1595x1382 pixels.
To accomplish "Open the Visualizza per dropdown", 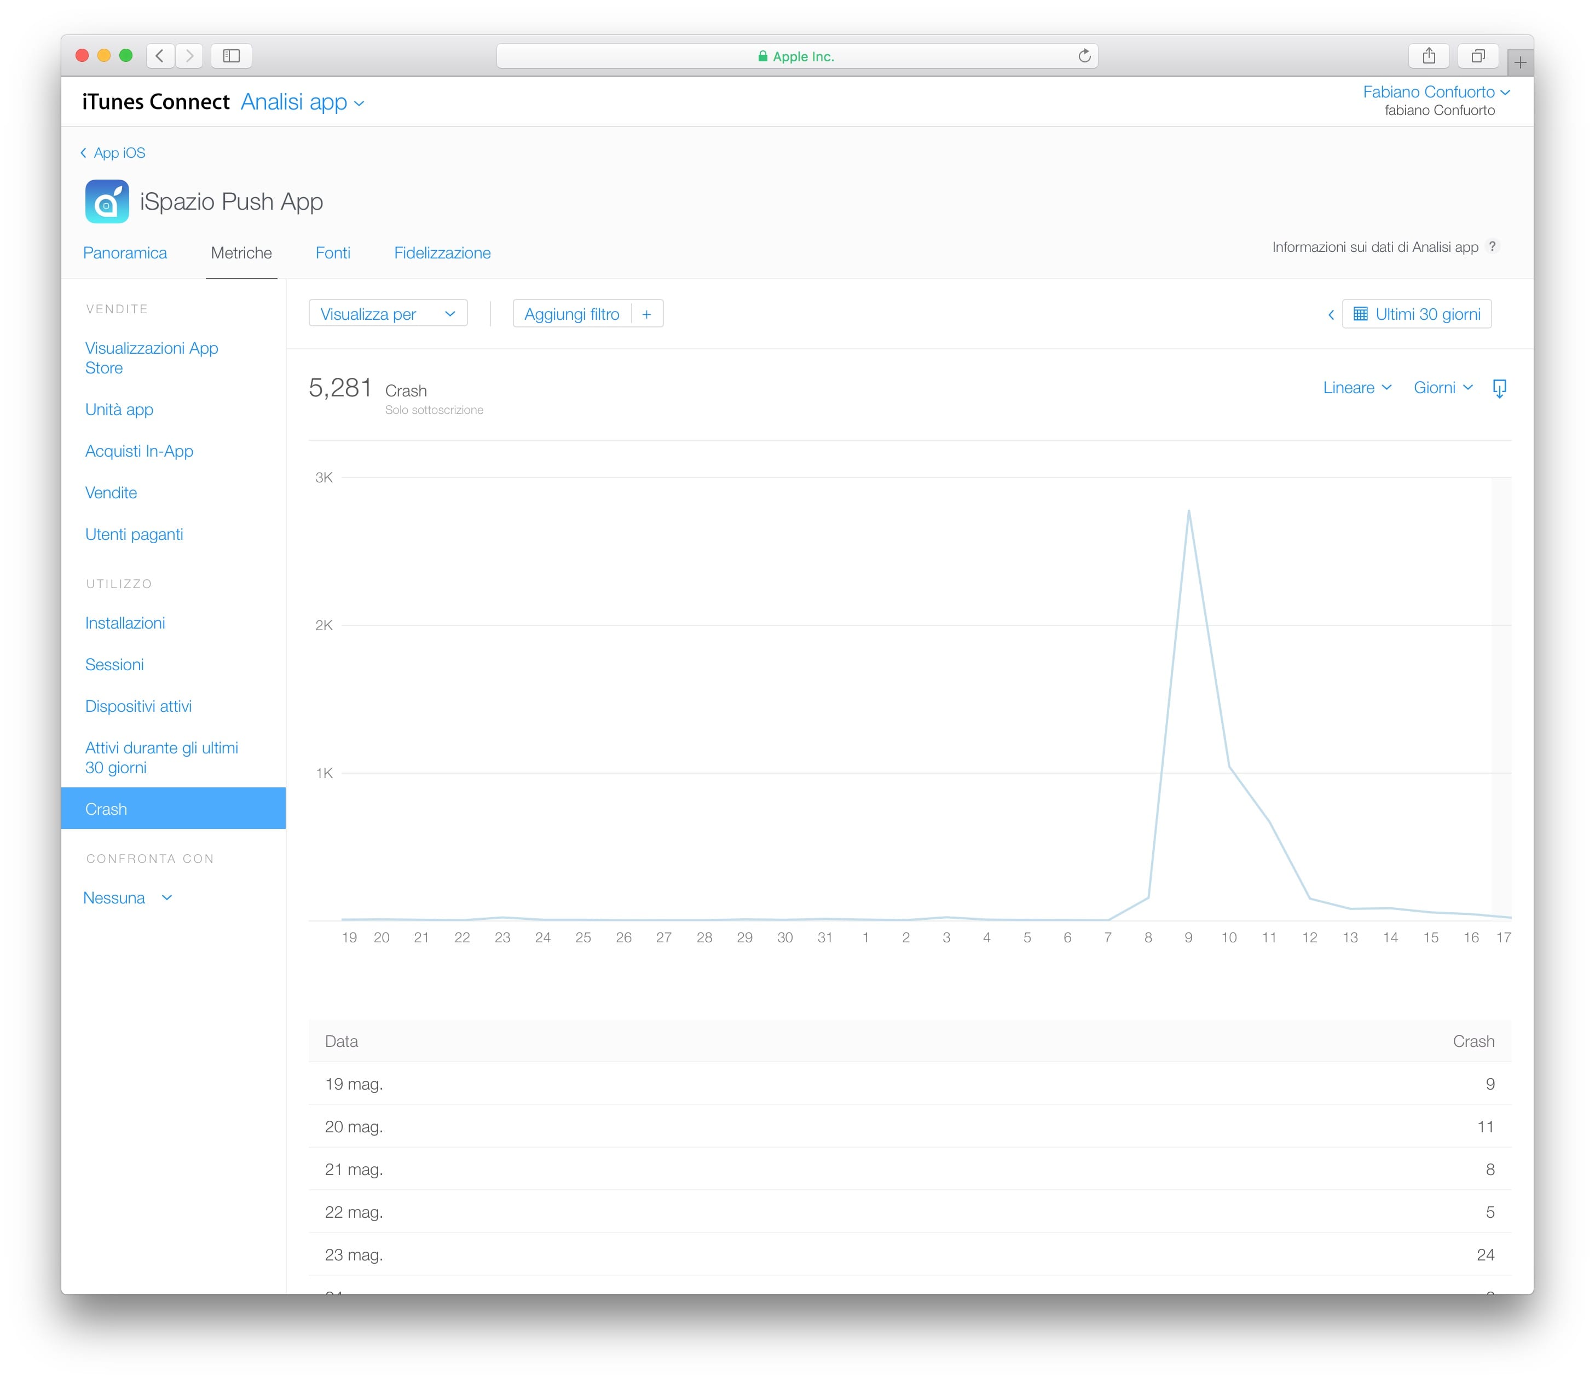I will tap(388, 314).
